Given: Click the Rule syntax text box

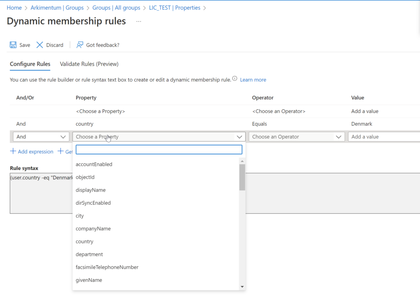Looking at the screenshot, I should click(215, 193).
